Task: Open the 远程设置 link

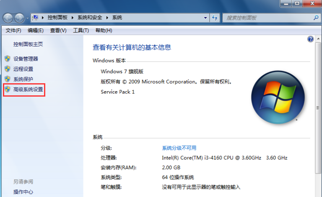Action: [x=23, y=69]
